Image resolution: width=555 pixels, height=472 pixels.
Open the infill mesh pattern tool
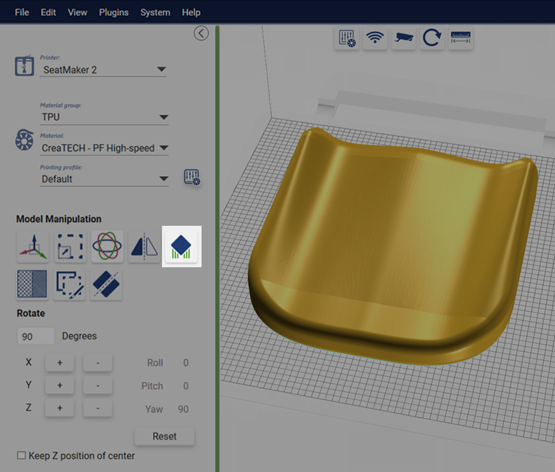32,284
